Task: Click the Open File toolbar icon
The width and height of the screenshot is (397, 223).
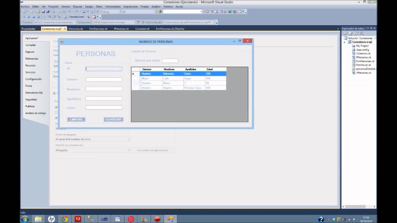Action: (38, 12)
